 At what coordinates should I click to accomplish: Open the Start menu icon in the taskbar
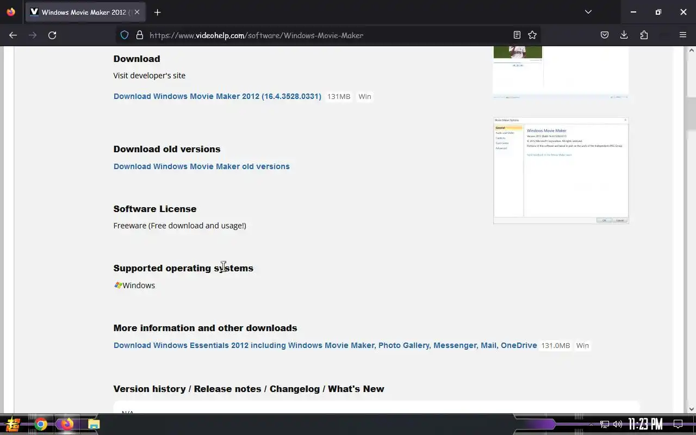pos(13,424)
